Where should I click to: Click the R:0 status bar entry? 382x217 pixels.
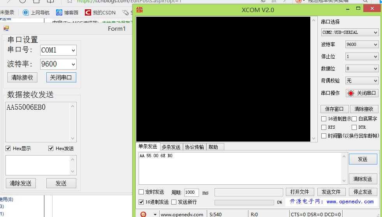(254, 214)
